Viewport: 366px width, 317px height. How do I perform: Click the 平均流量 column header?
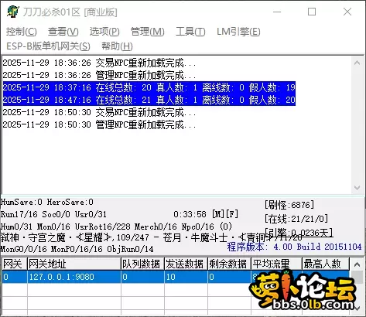276,264
